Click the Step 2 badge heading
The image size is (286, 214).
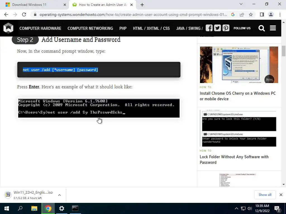click(x=25, y=40)
